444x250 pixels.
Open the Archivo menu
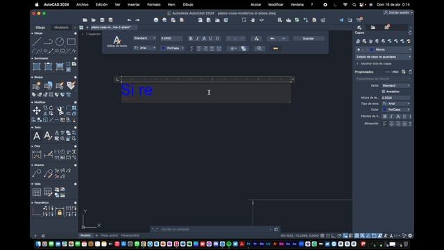83,5
